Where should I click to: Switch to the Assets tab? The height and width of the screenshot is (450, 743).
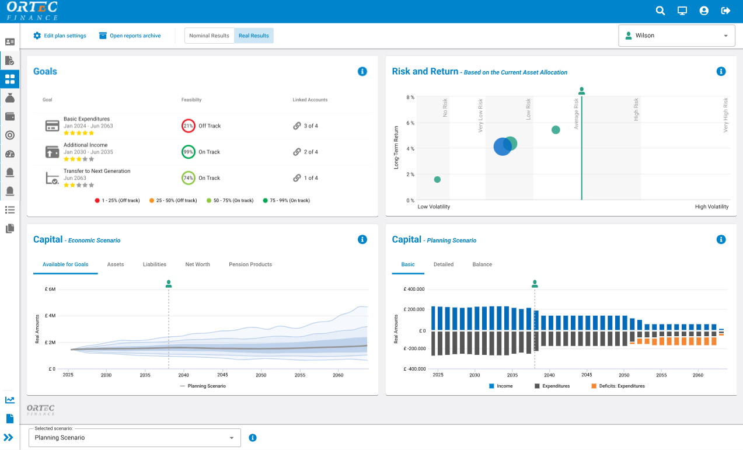(116, 264)
